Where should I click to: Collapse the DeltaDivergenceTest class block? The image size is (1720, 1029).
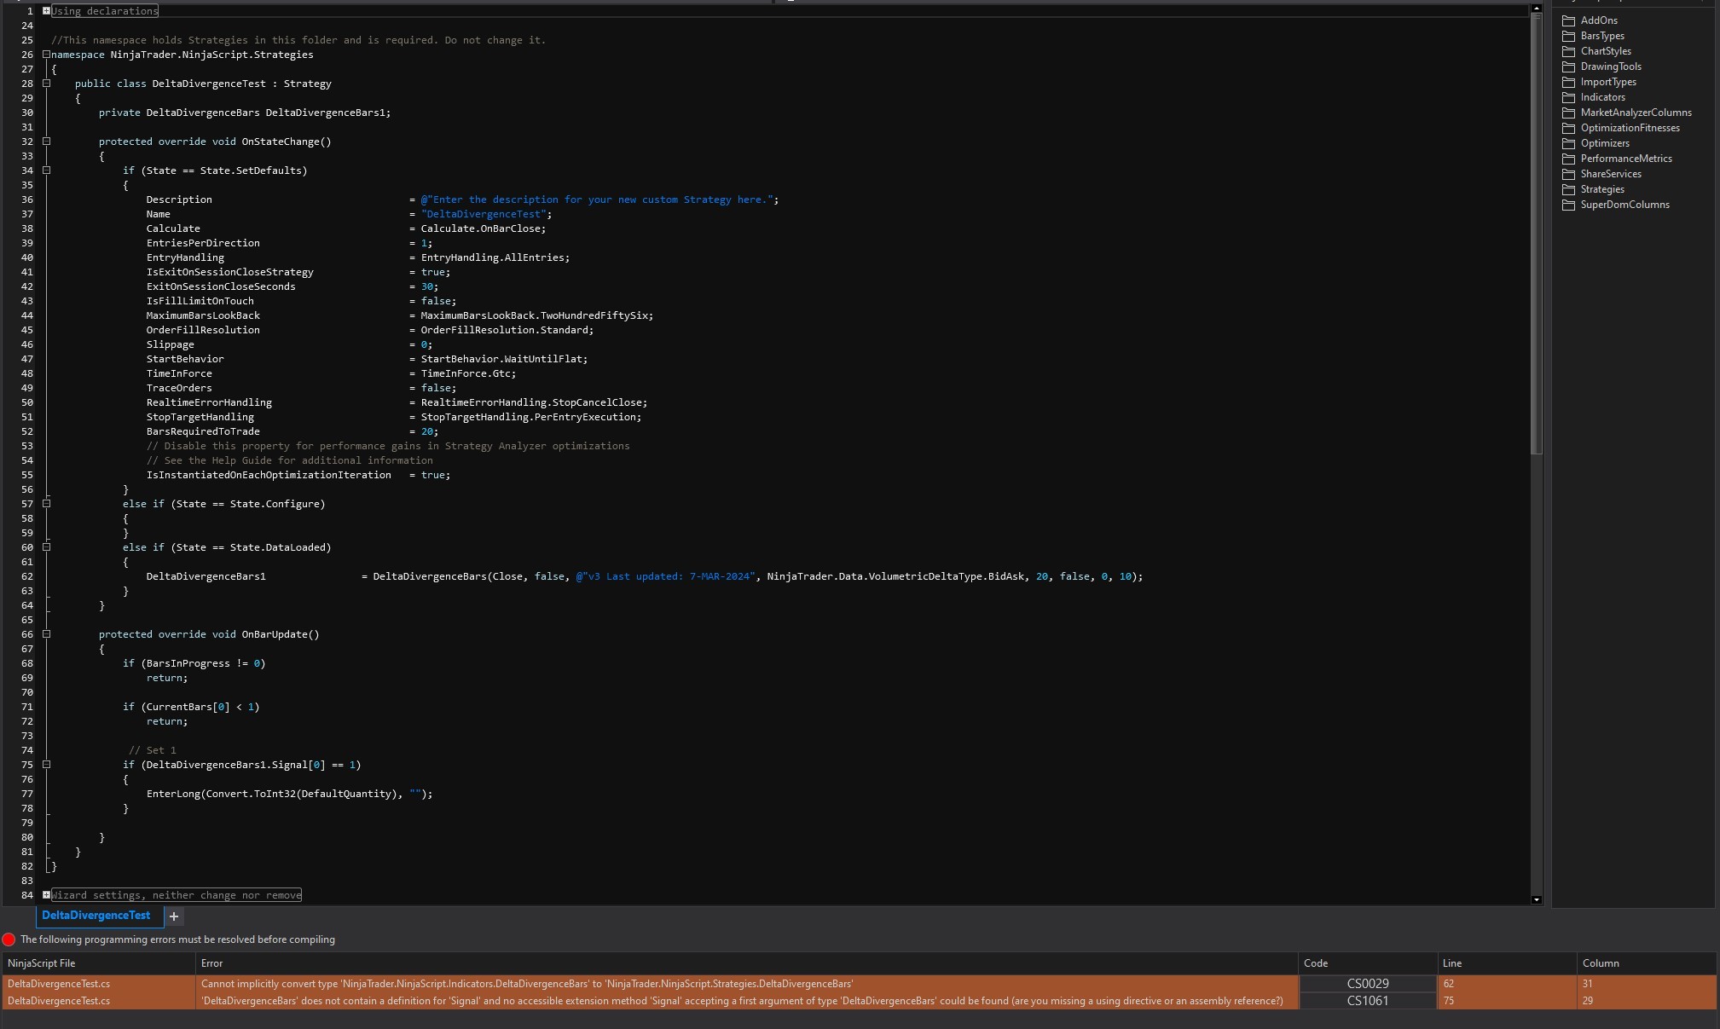(46, 84)
